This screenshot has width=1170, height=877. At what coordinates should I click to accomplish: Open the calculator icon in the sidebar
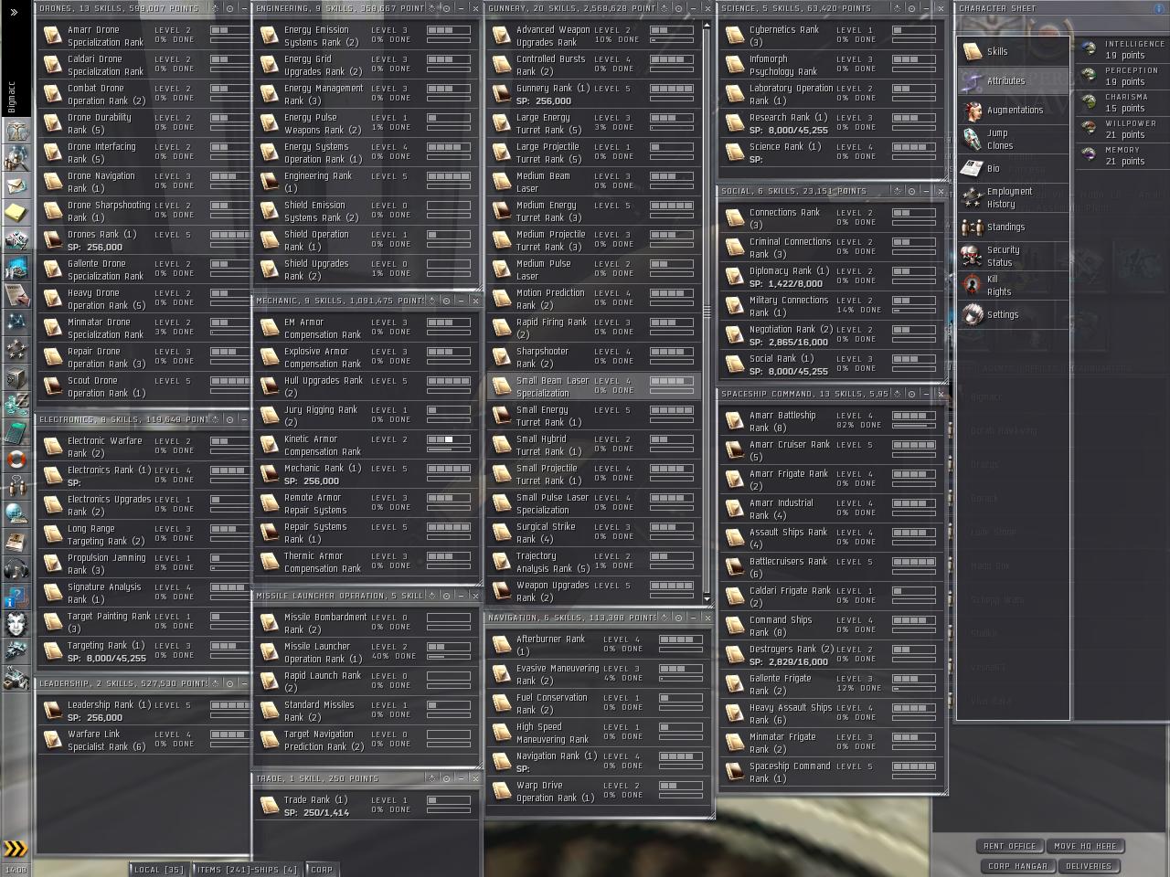(16, 431)
